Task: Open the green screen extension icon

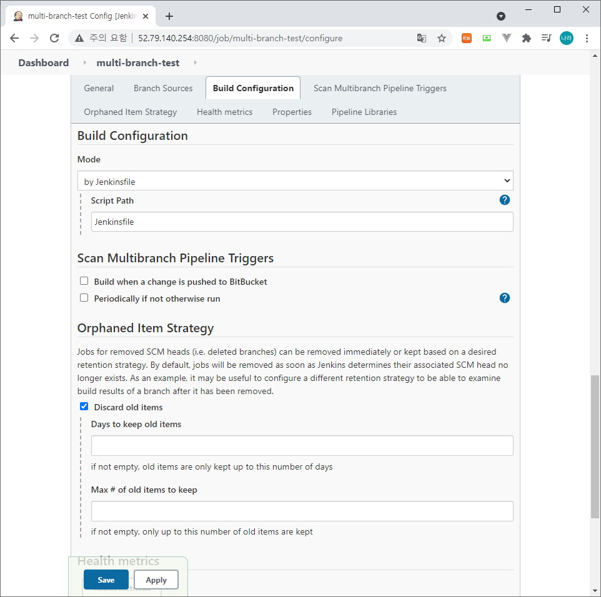Action: [x=487, y=38]
